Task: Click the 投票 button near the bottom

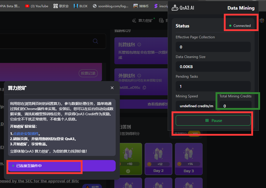Action: (x=92, y=186)
